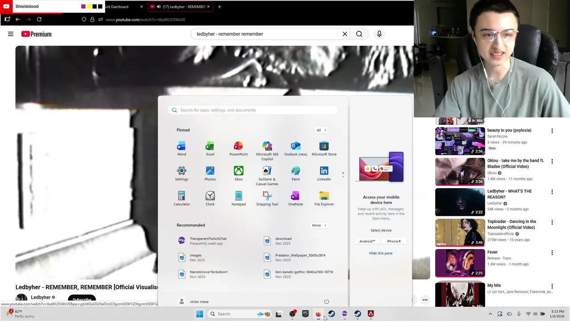Open Photos app in Start menu
This screenshot has width=570, height=321.
click(x=210, y=174)
